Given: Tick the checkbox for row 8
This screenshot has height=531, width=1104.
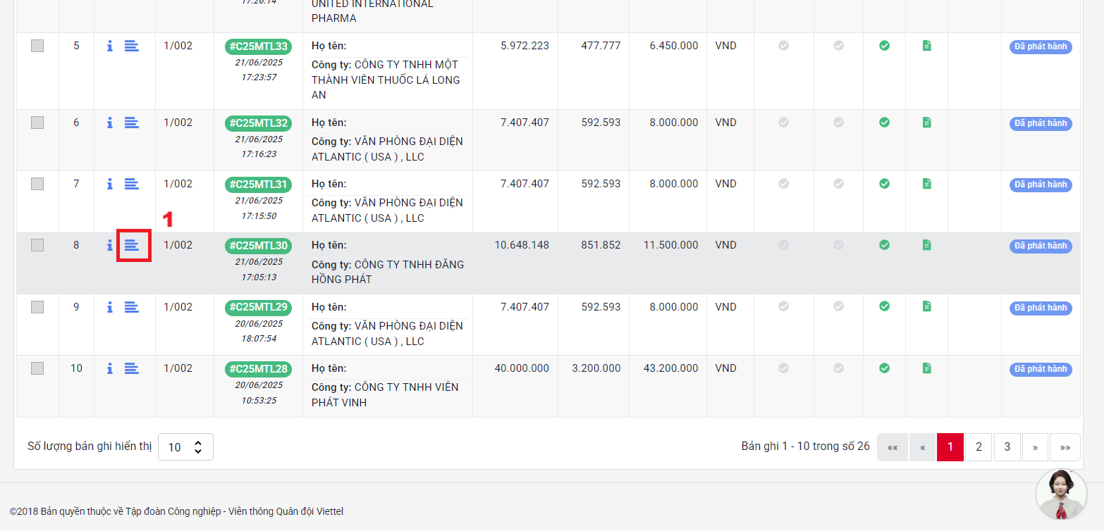Looking at the screenshot, I should pyautogui.click(x=37, y=245).
